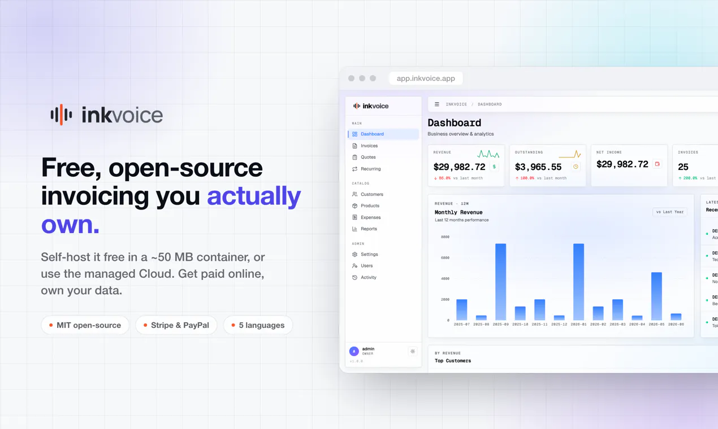Open Invoices from the sidebar
718x429 pixels.
[383, 146]
